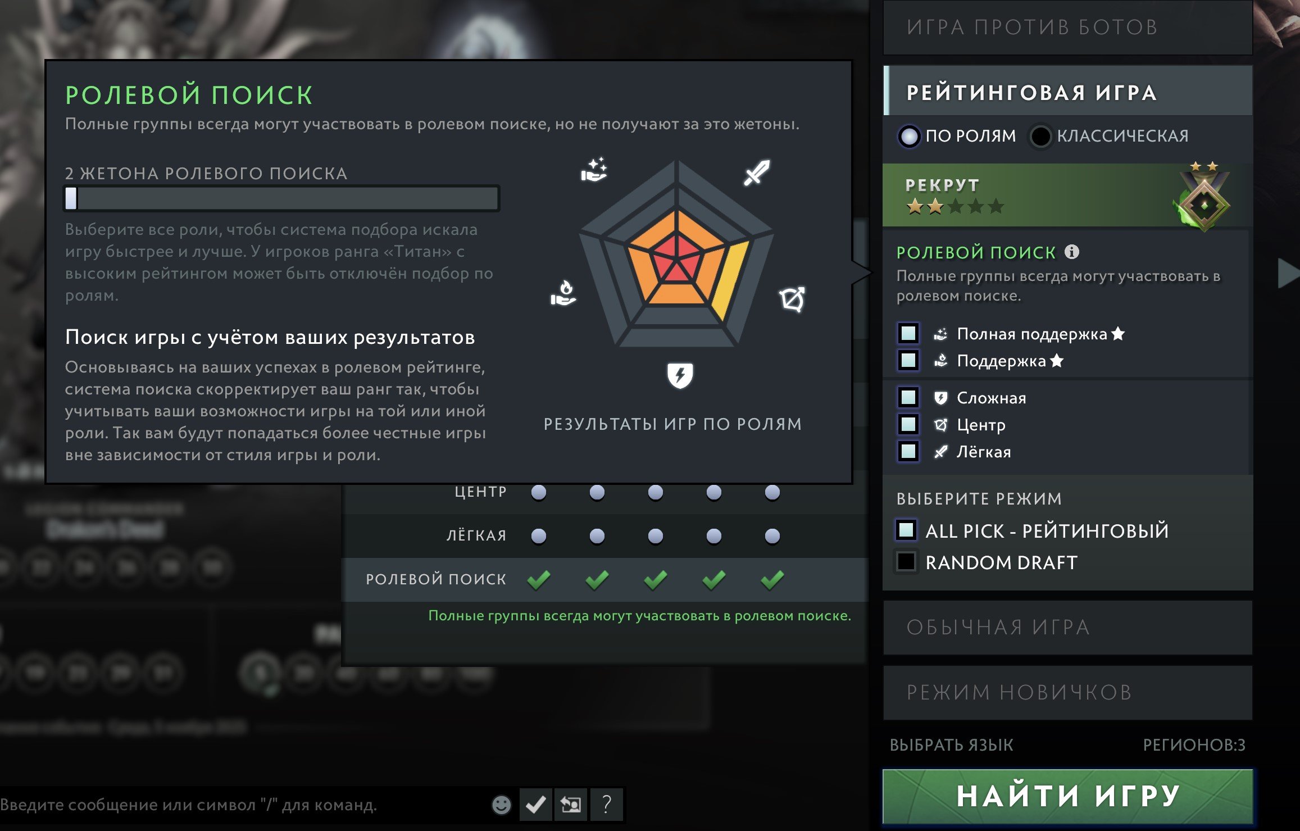This screenshot has width=1300, height=831.
Task: Click the Найти игру button
Action: [x=1067, y=796]
